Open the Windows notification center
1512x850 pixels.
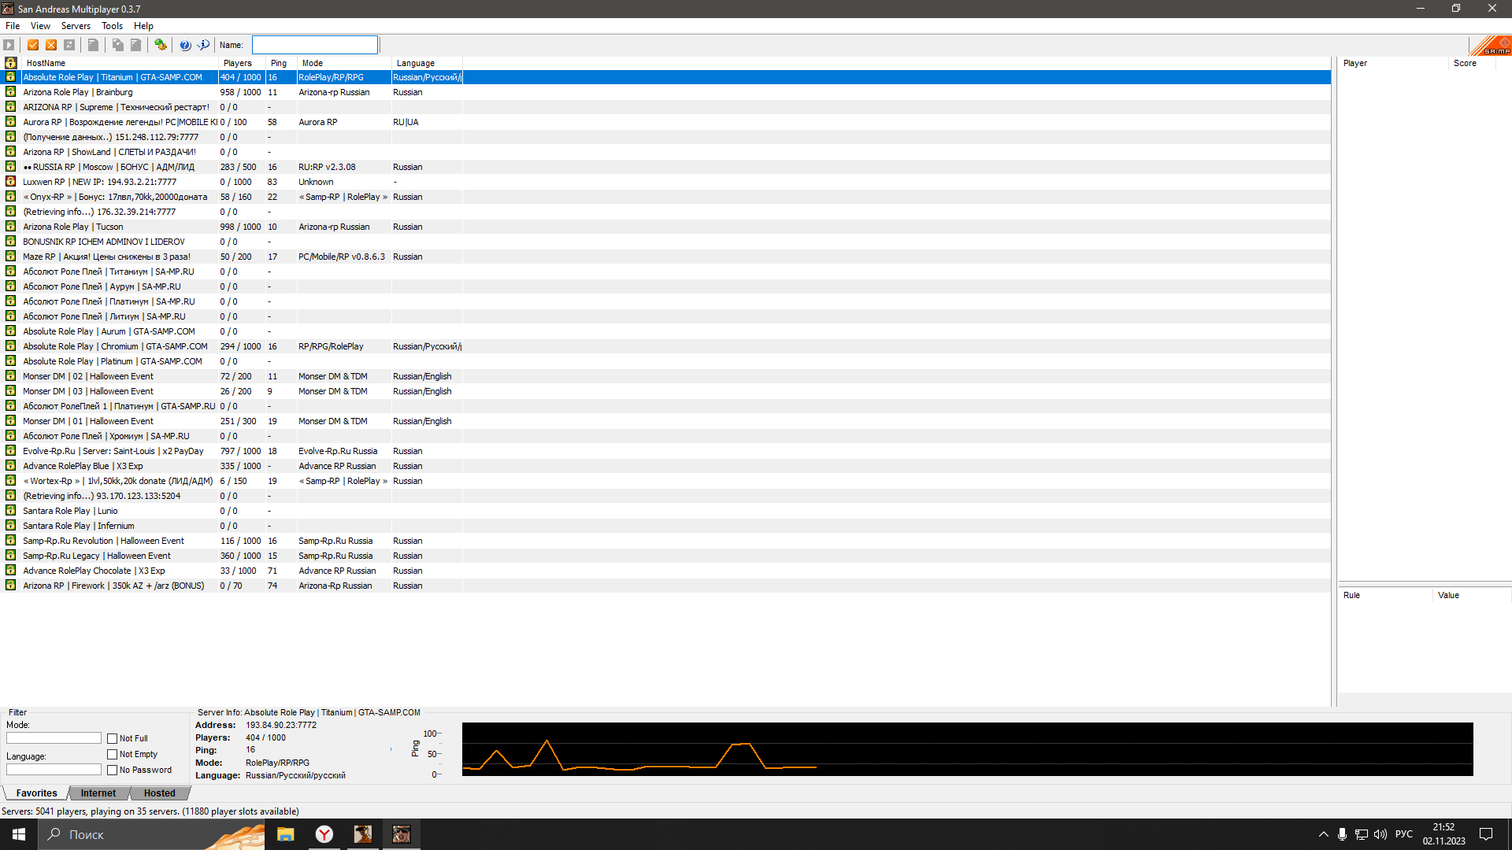point(1486,834)
